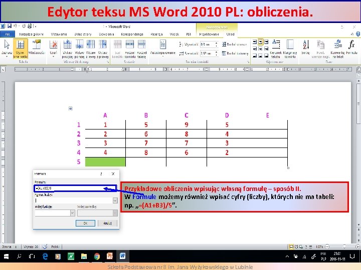Image resolution: width=361 pixels, height=270 pixels.
Task: Click the Formuła text field in dialog
Action: click(x=75, y=188)
